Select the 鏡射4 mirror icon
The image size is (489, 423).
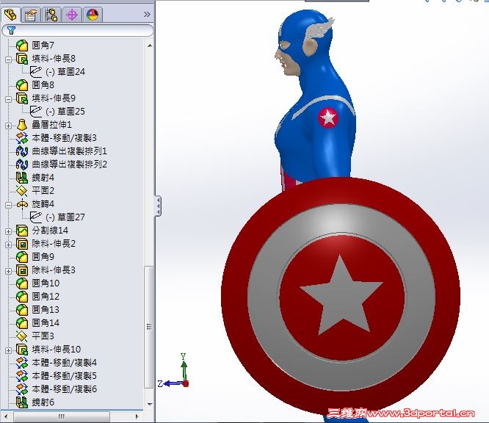pyautogui.click(x=22, y=178)
